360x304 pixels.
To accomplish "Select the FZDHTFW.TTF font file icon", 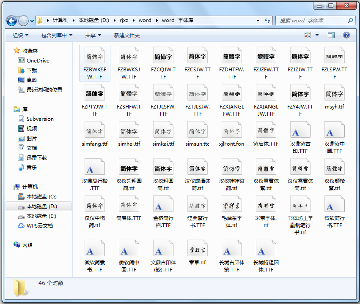I will [x=232, y=55].
